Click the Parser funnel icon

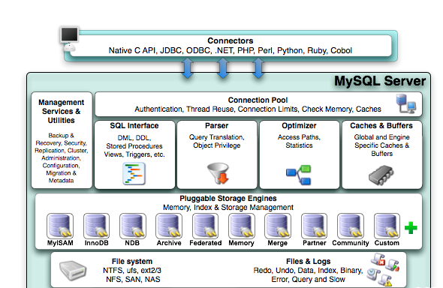point(218,173)
